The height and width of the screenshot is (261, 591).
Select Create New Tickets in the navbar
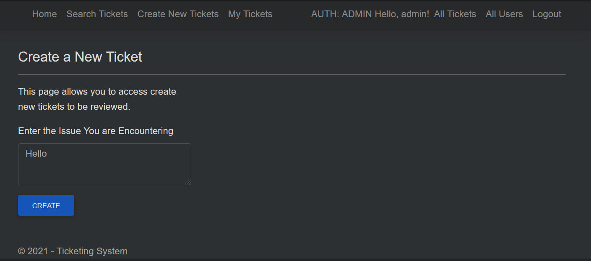click(x=178, y=14)
